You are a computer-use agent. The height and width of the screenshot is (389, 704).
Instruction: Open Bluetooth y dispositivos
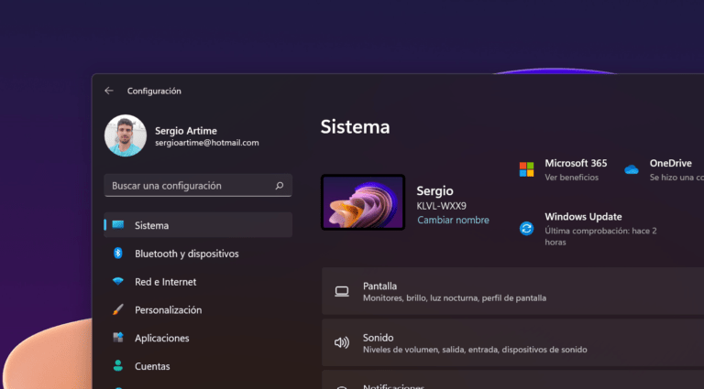tap(198, 254)
